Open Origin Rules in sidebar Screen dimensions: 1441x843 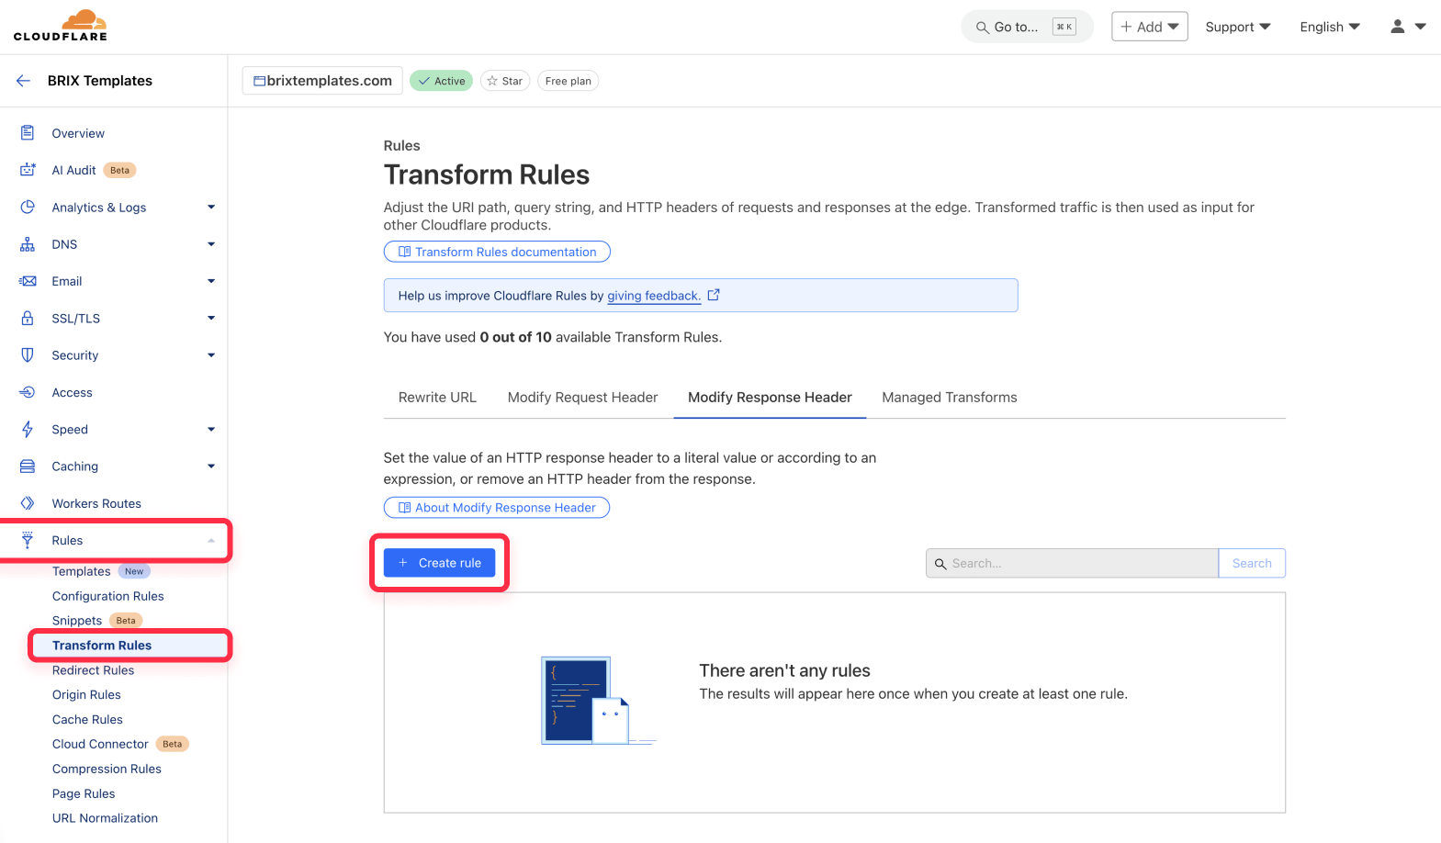(86, 695)
